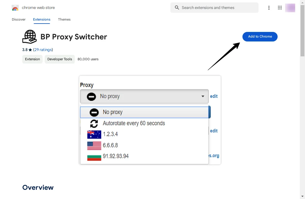This screenshot has height=199, width=305.
Task: Click the Overview heading
Action: (x=38, y=187)
